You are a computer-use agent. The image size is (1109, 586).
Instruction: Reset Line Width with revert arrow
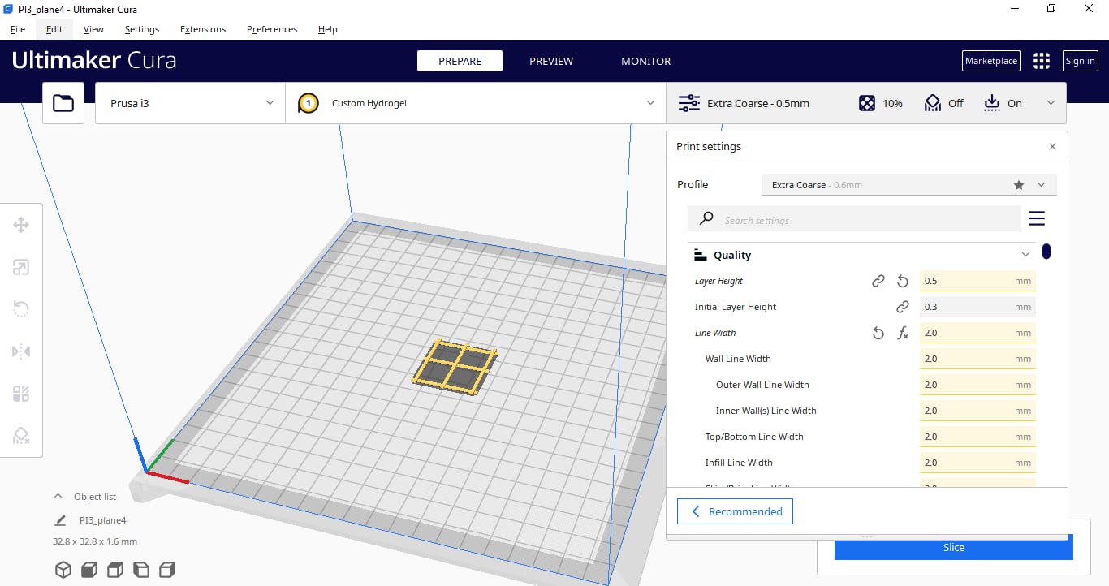pyautogui.click(x=878, y=333)
